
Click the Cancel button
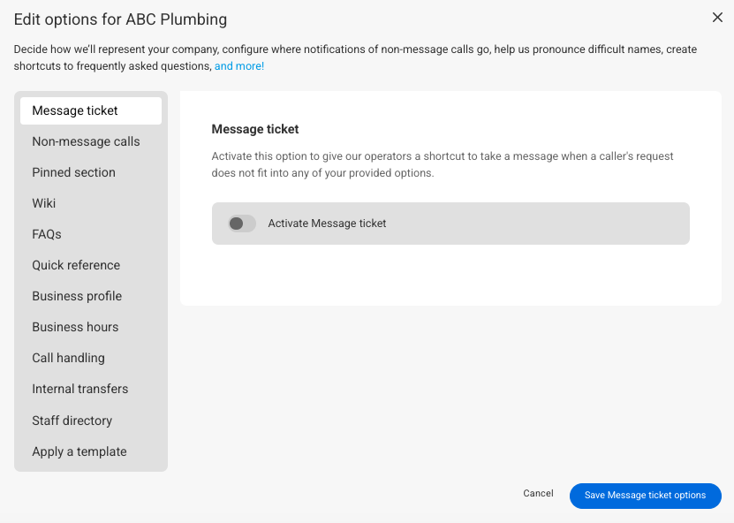point(538,494)
